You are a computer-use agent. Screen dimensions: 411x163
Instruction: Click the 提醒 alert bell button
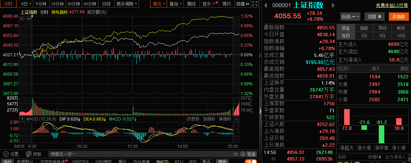(x=375, y=17)
